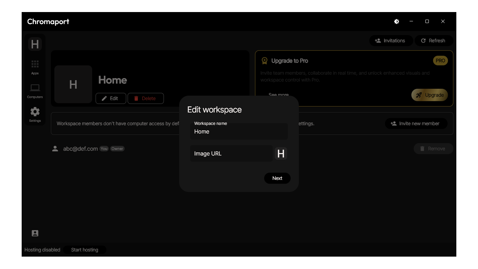Click Start hosting in status bar

pyautogui.click(x=85, y=250)
